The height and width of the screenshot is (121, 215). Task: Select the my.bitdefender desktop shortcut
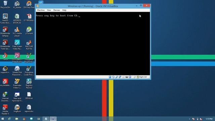tap(5, 82)
